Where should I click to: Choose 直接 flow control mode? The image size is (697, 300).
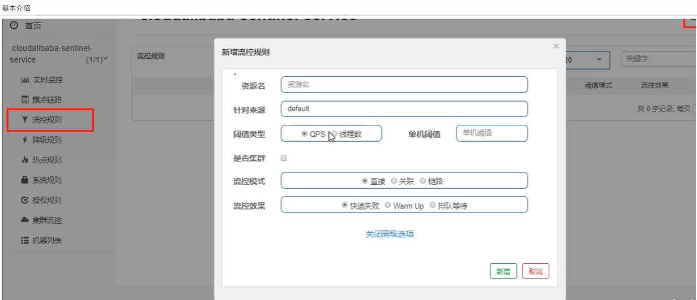pyautogui.click(x=365, y=181)
